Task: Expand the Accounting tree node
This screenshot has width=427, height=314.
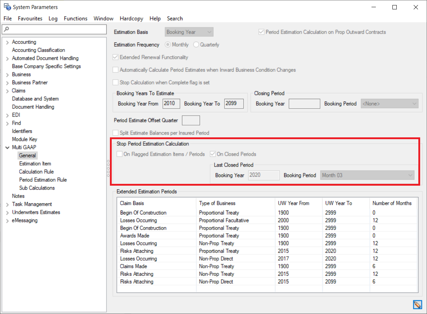Action: pyautogui.click(x=7, y=42)
